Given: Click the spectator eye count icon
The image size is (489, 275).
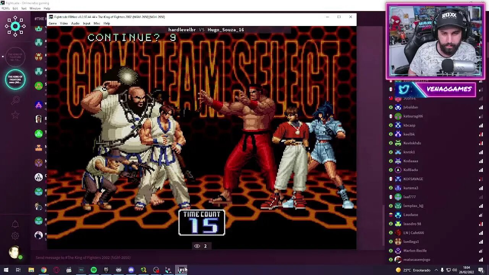Looking at the screenshot, I should tap(197, 246).
